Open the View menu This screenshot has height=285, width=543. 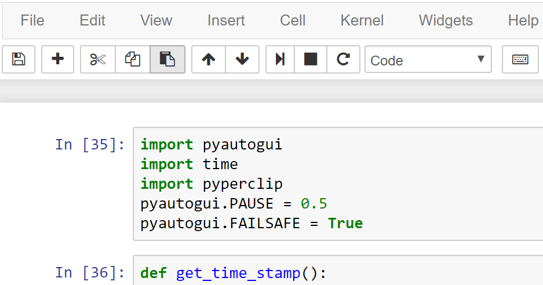(156, 20)
